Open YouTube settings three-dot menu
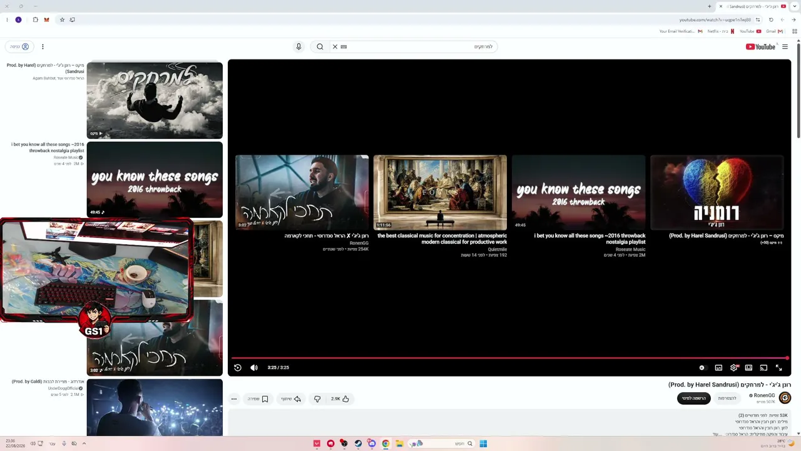 point(43,46)
